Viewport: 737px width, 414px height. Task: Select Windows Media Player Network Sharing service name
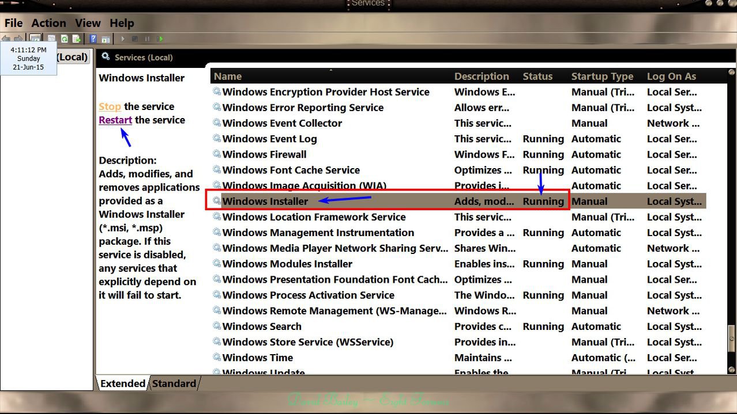(x=335, y=248)
